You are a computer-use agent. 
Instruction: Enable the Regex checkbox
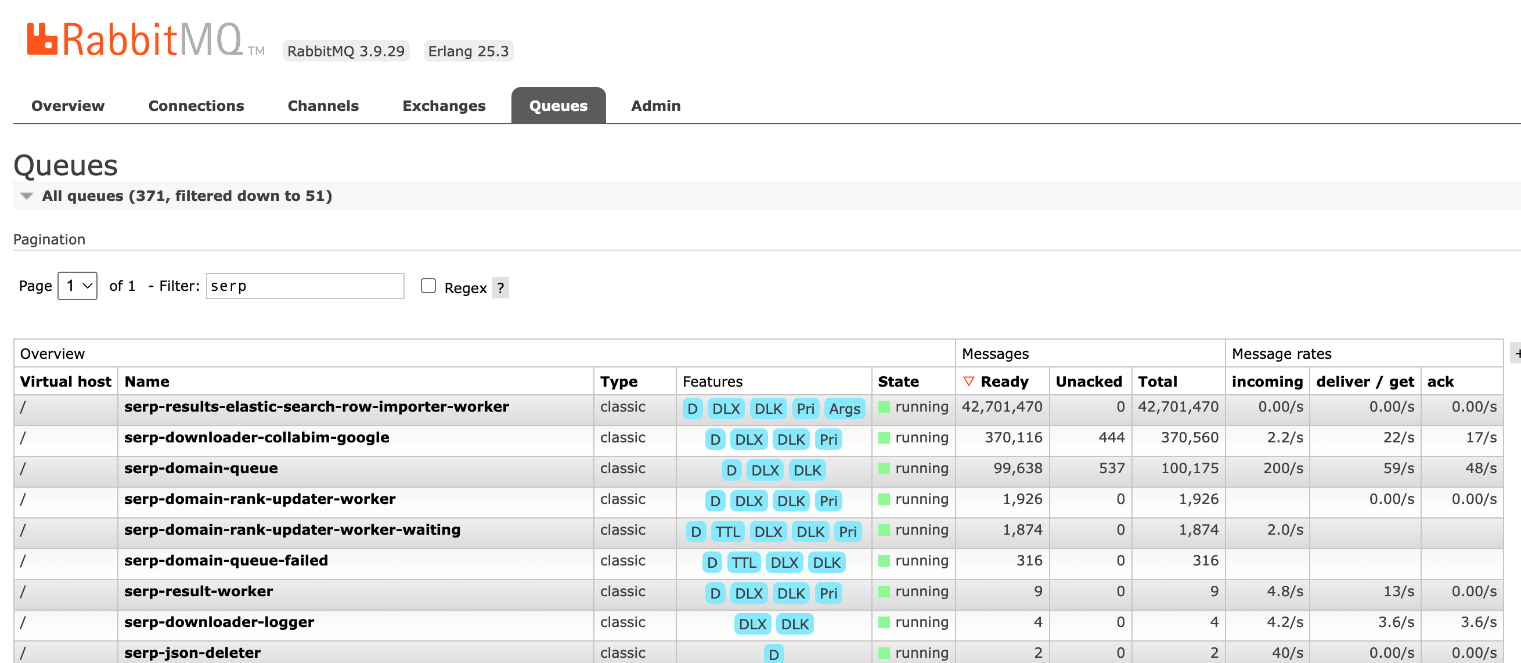click(428, 286)
